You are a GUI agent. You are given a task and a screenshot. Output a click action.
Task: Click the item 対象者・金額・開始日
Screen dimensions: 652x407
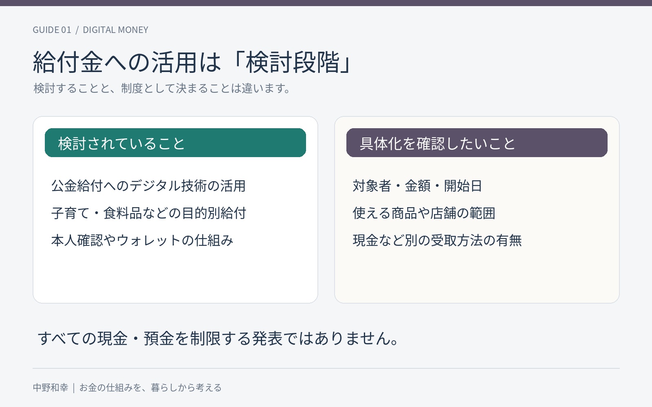[417, 186]
